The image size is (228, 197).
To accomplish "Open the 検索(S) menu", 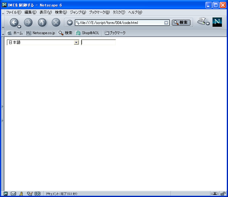I will [61, 12].
